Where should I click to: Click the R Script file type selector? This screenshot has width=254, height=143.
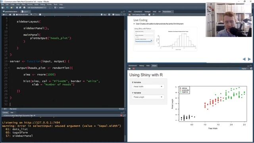(121, 109)
